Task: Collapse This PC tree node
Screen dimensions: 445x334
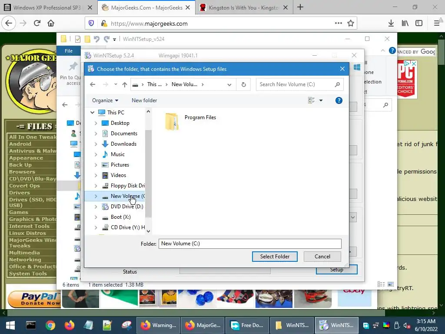Action: pyautogui.click(x=92, y=113)
